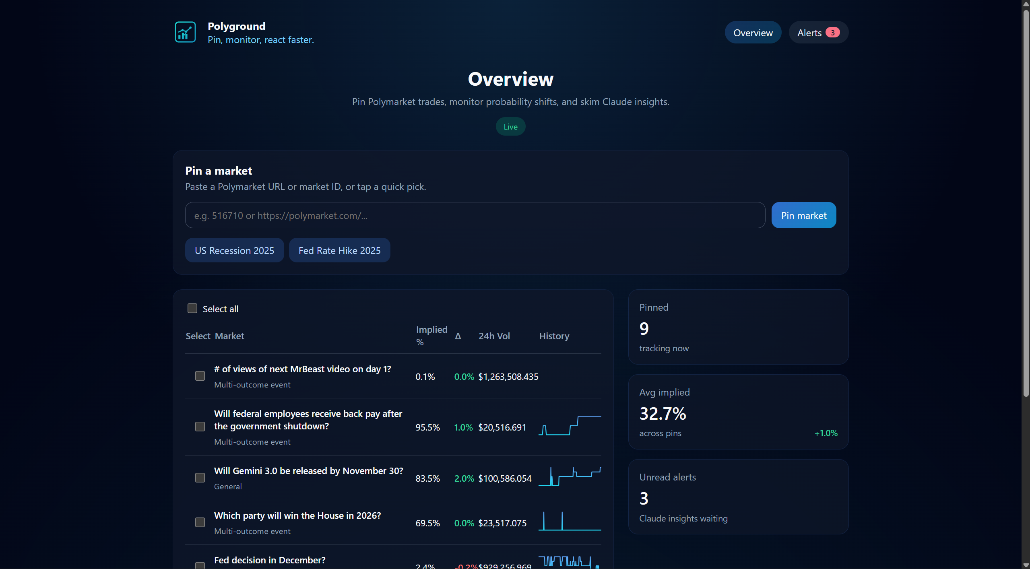Click the Live status badge
The height and width of the screenshot is (569, 1030).
point(510,127)
